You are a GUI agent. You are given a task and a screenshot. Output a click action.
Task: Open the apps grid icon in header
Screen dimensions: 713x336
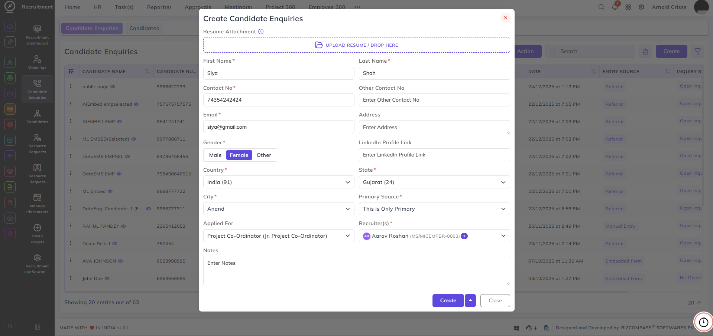[x=628, y=7]
